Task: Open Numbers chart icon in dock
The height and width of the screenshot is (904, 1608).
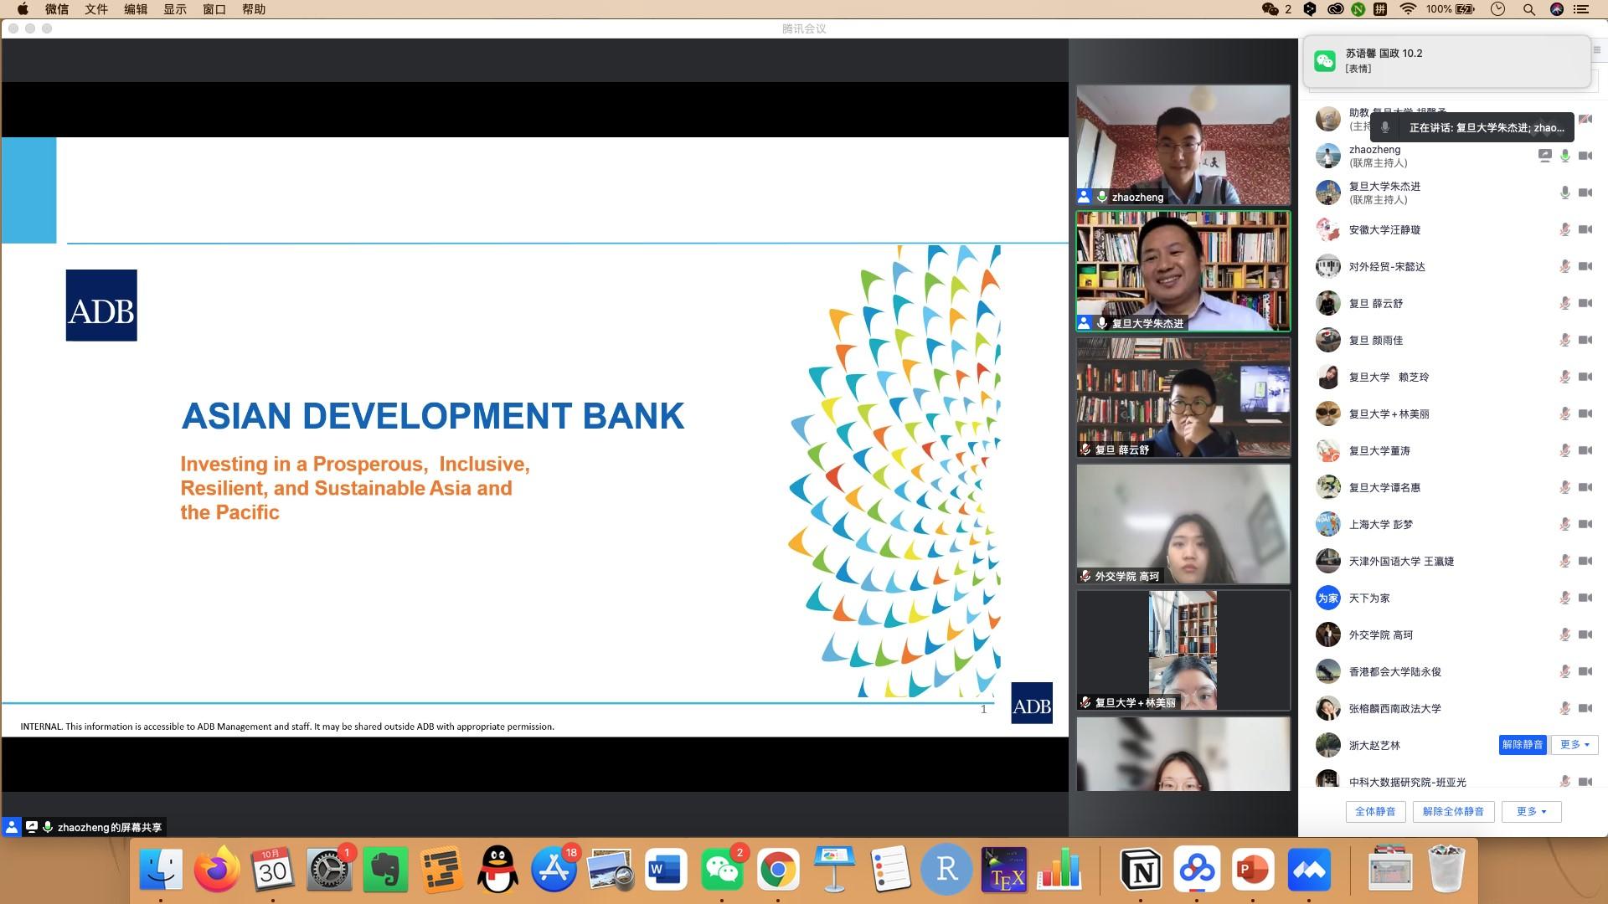Action: (x=1059, y=870)
